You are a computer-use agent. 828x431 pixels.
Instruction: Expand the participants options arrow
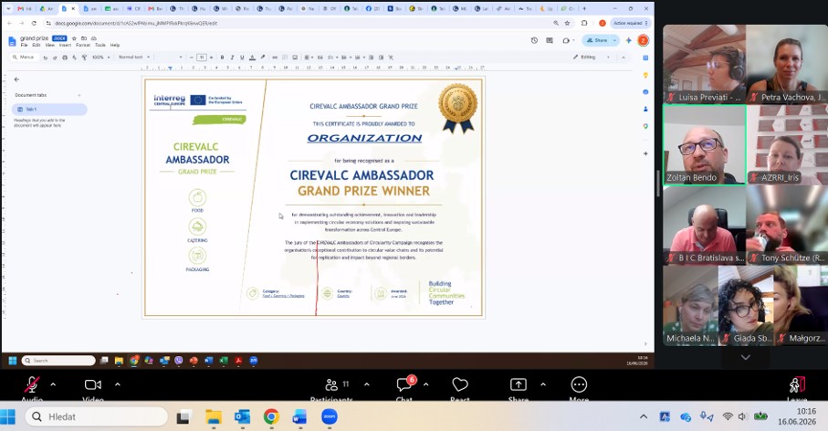pos(367,384)
